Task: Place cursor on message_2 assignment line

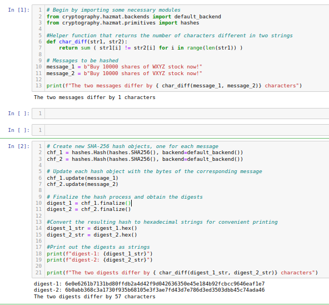Action: pyautogui.click(x=124, y=73)
